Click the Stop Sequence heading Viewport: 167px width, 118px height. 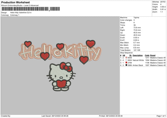coord(127,53)
